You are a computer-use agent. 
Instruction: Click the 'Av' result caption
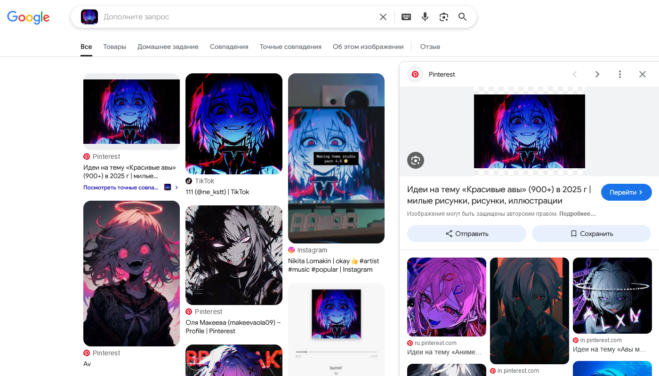click(x=87, y=364)
